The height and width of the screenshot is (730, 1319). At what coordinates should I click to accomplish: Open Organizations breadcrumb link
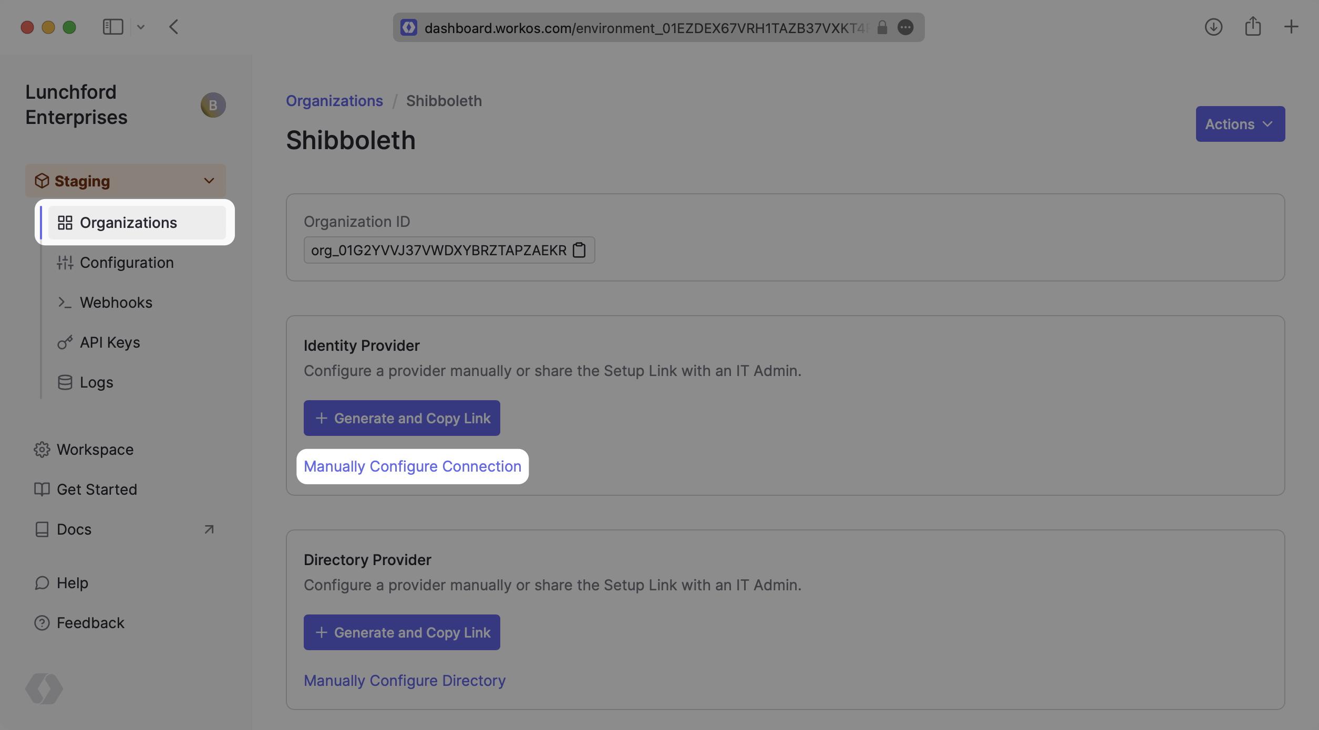click(334, 101)
